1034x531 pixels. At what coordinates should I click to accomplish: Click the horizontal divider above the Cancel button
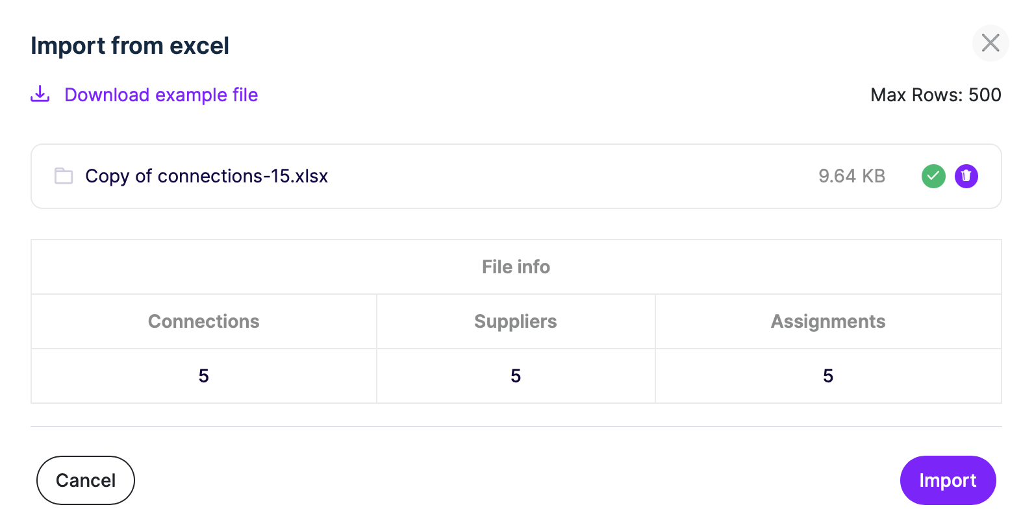[x=516, y=426]
